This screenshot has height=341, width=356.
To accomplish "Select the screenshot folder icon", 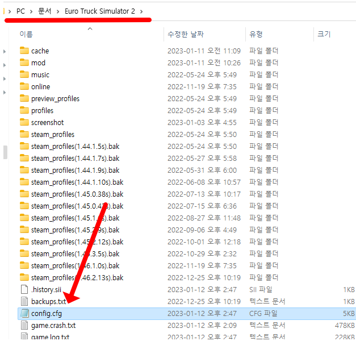I will coord(24,122).
